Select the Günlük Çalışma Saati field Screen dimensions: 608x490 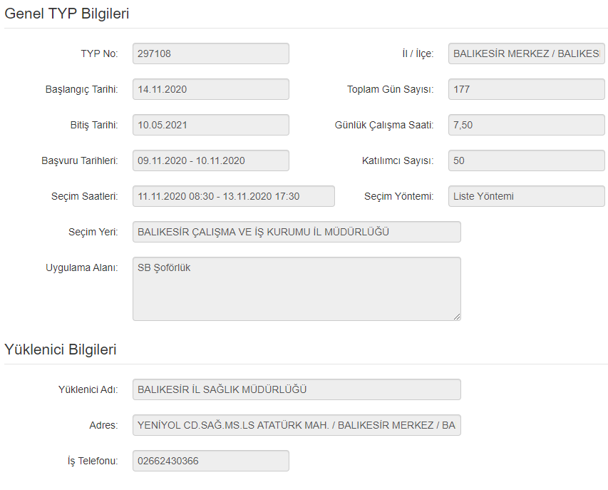[526, 125]
